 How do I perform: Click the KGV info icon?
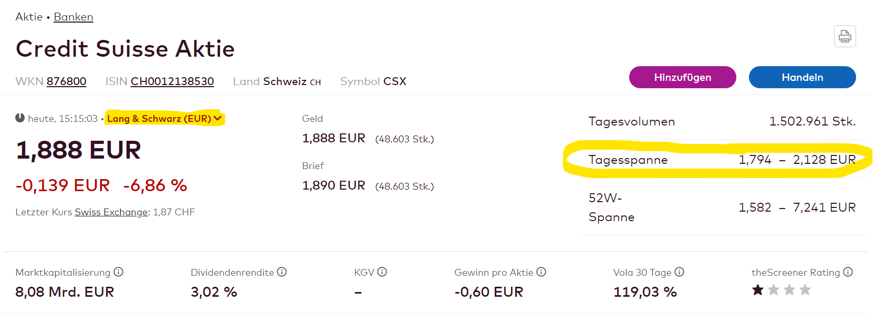point(382,272)
